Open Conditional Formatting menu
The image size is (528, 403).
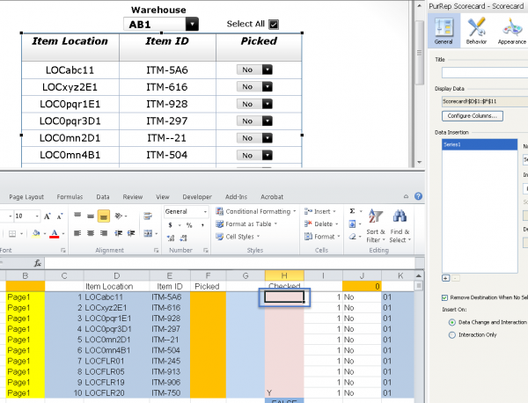click(256, 211)
